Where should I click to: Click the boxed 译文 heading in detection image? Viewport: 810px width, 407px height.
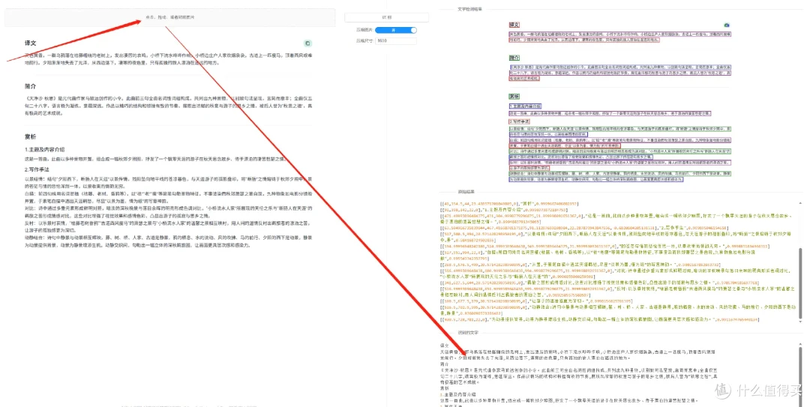(x=514, y=25)
